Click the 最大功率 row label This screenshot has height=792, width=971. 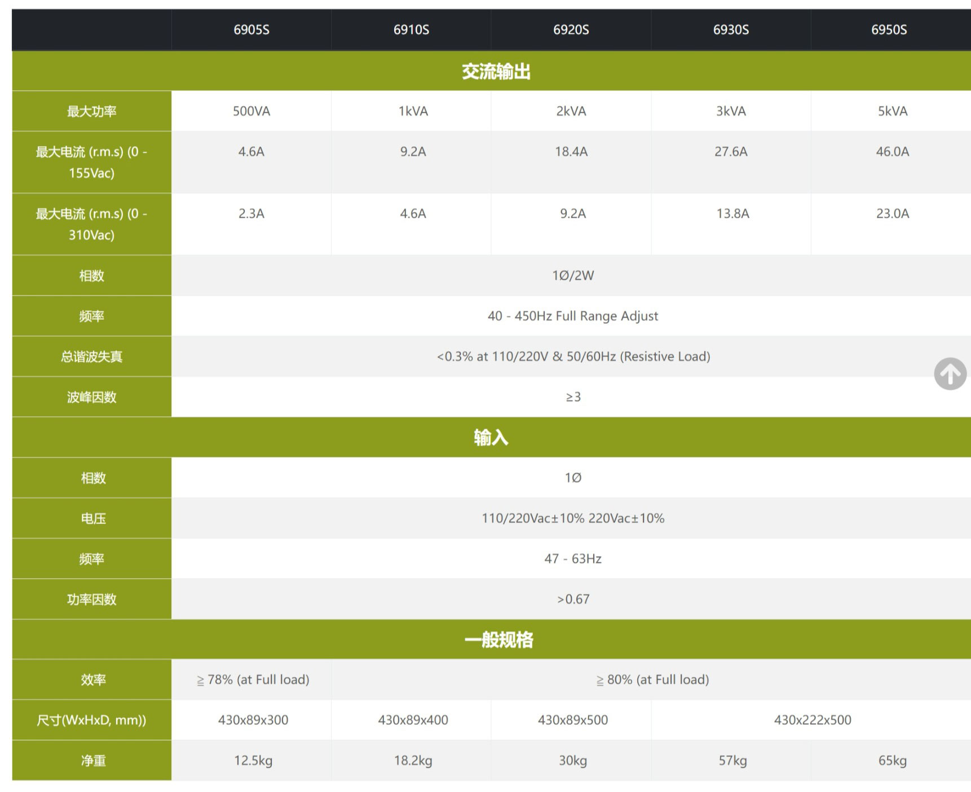92,112
